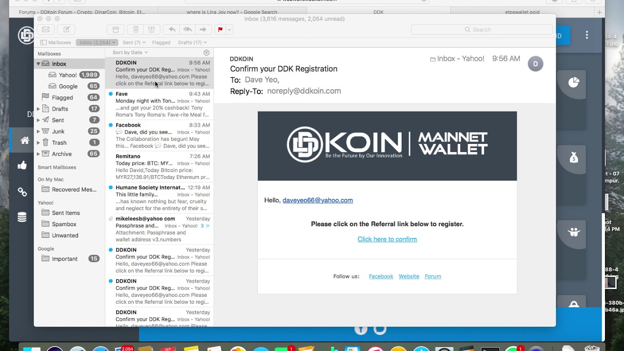Open the Recovered Messages folder
The height and width of the screenshot is (351, 624).
[69, 189]
